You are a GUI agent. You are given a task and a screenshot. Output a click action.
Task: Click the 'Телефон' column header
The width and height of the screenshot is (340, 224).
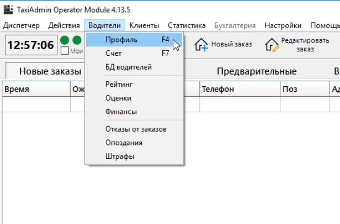(x=217, y=90)
